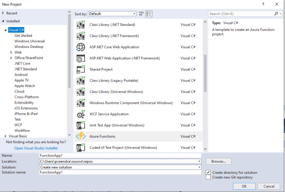Image resolution: width=285 pixels, height=192 pixels.
Task: Select the Azure Functions template name
Action: pos(102,137)
